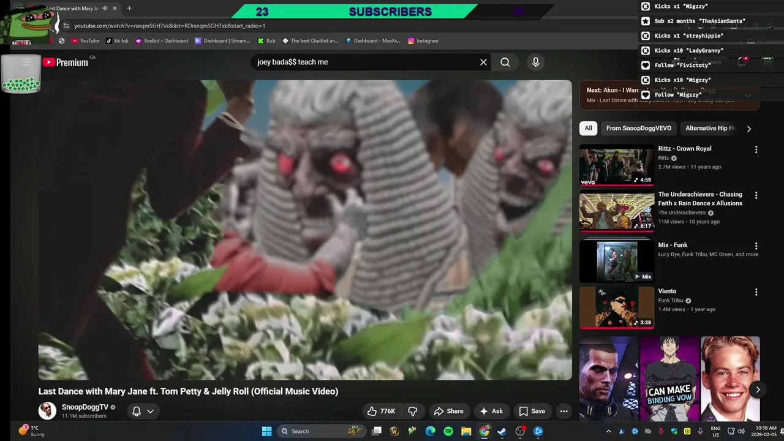Image resolution: width=784 pixels, height=441 pixels.
Task: Click the taskbar Search box
Action: (x=322, y=431)
